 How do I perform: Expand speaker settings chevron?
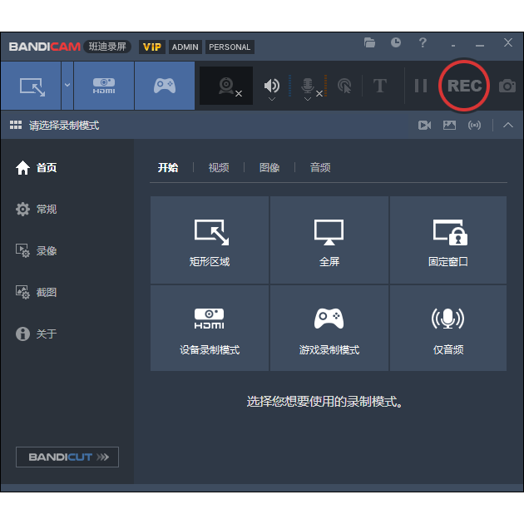pos(272,99)
